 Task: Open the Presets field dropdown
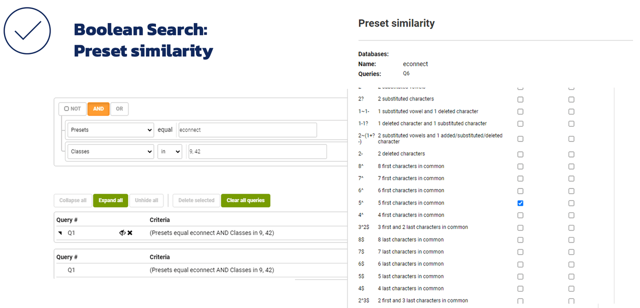110,130
